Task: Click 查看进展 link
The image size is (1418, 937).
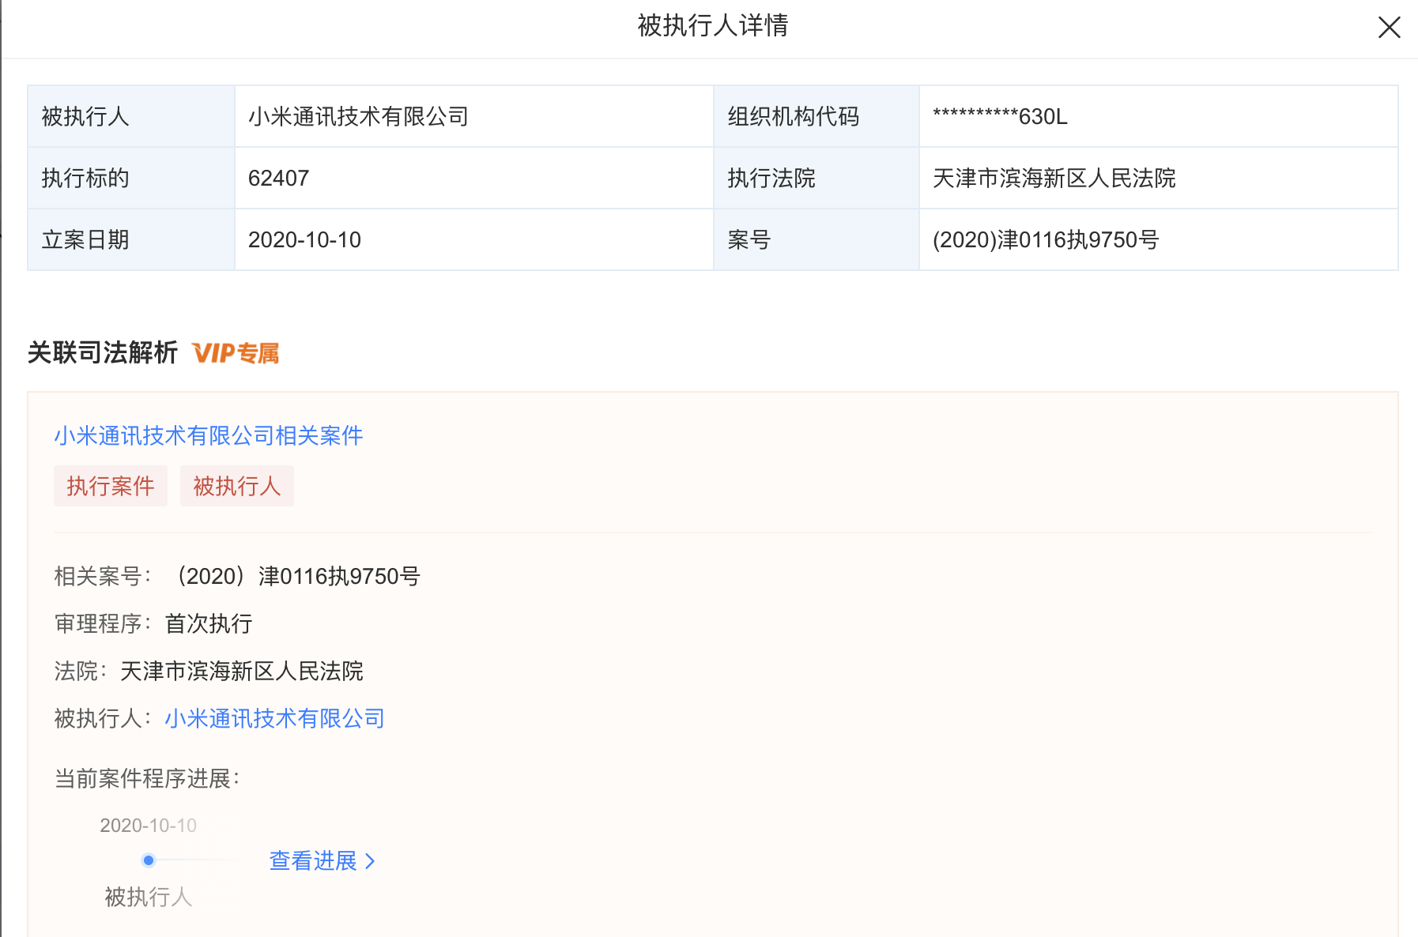Action: pyautogui.click(x=313, y=860)
